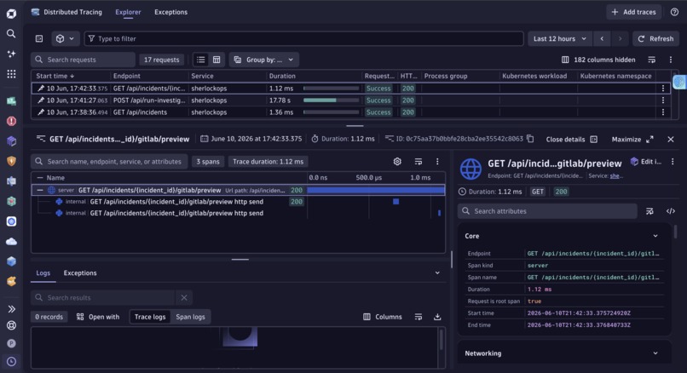
Task: Download the log records
Action: click(x=437, y=317)
